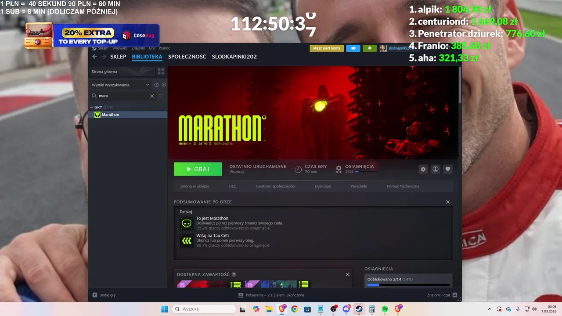Open Google Chrome from taskbar

tap(295, 309)
